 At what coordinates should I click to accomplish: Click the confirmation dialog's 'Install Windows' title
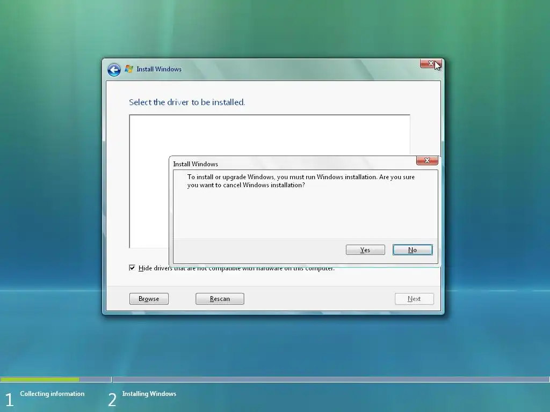[196, 164]
